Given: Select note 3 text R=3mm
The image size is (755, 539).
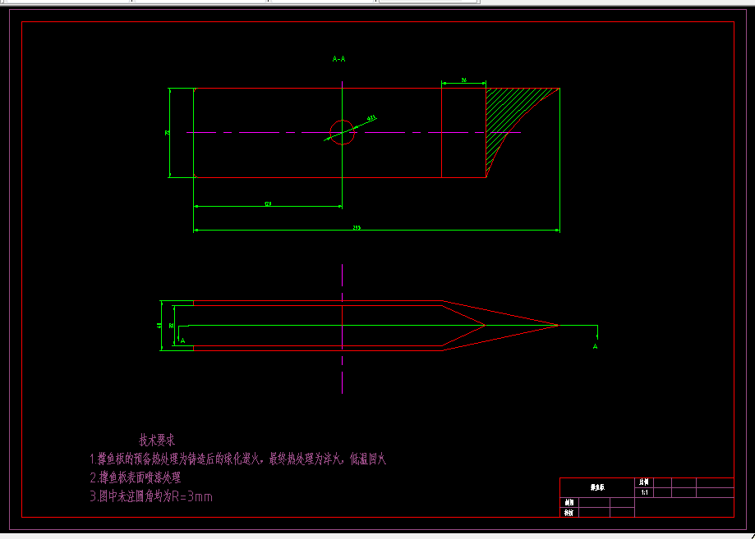Looking at the screenshot, I should (151, 496).
